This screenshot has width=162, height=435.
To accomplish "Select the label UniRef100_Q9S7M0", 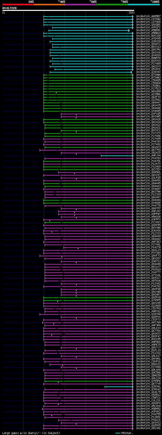I will click(148, 50).
